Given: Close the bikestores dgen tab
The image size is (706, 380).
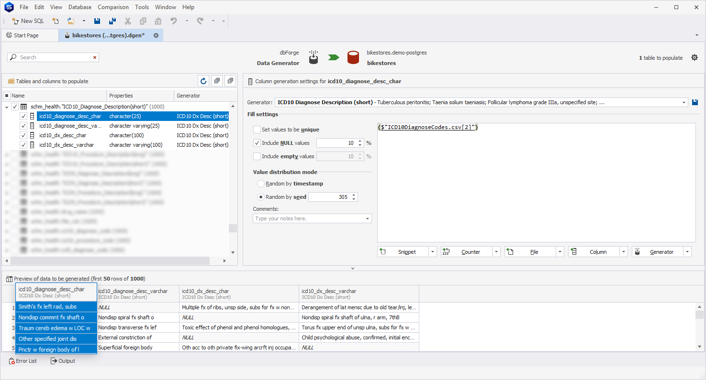Looking at the screenshot, I should click(x=156, y=35).
